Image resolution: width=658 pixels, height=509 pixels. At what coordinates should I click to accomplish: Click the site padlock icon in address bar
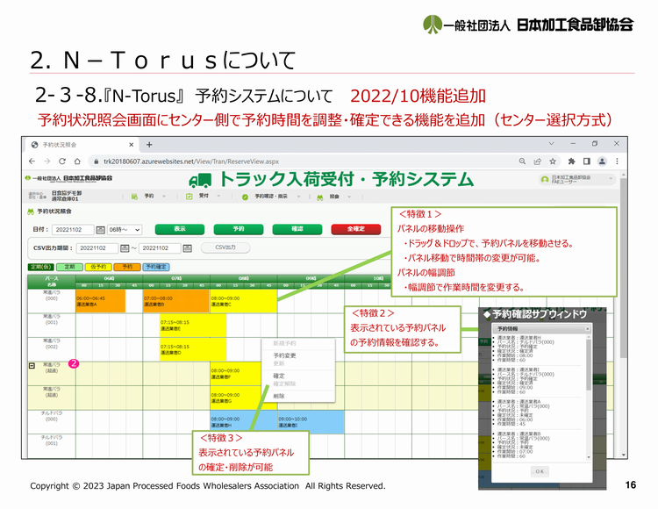click(x=97, y=161)
